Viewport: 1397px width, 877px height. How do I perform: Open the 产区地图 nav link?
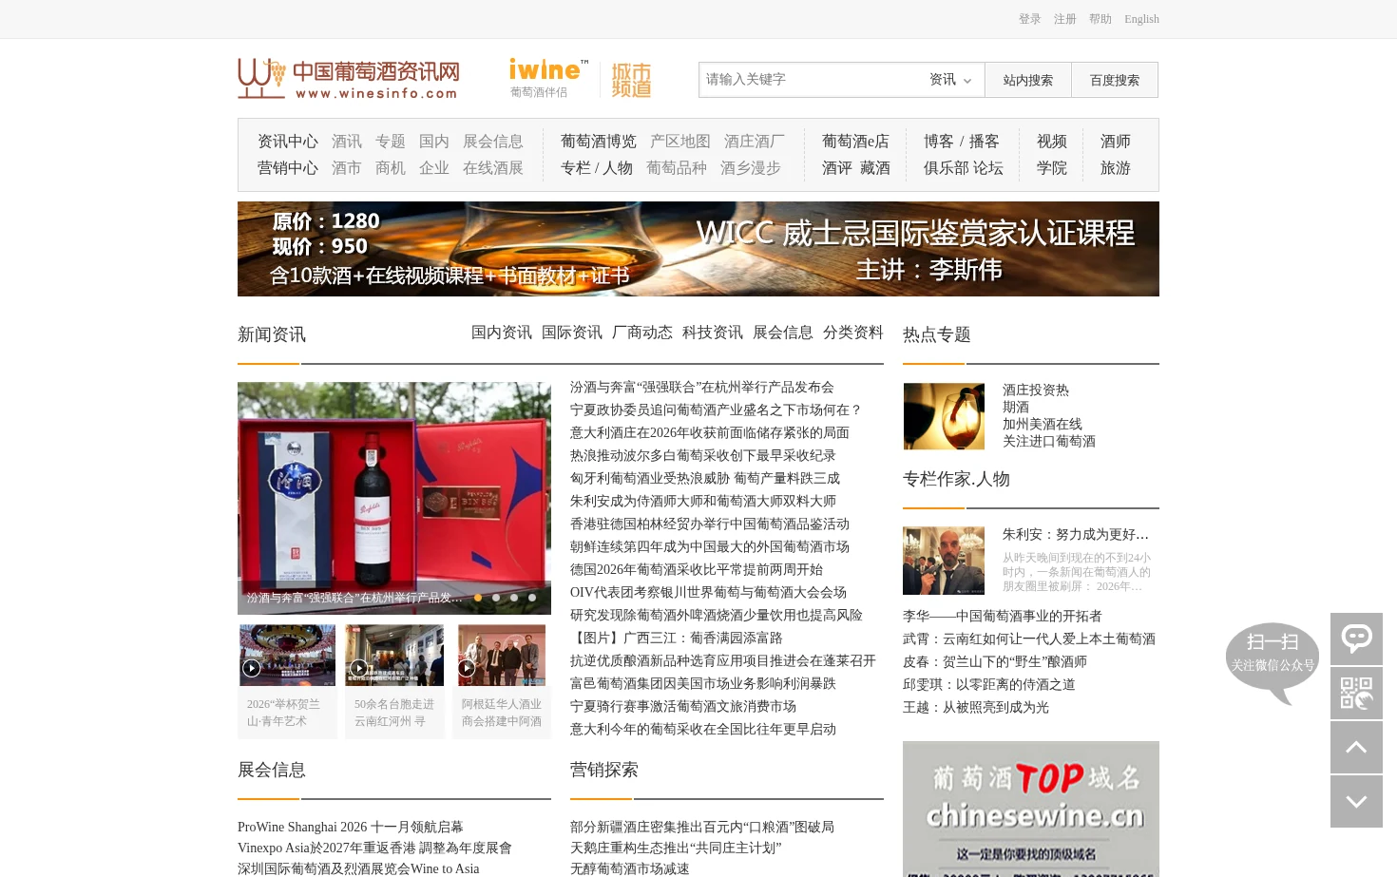(x=680, y=142)
